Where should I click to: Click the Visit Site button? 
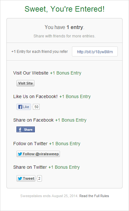[25, 83]
